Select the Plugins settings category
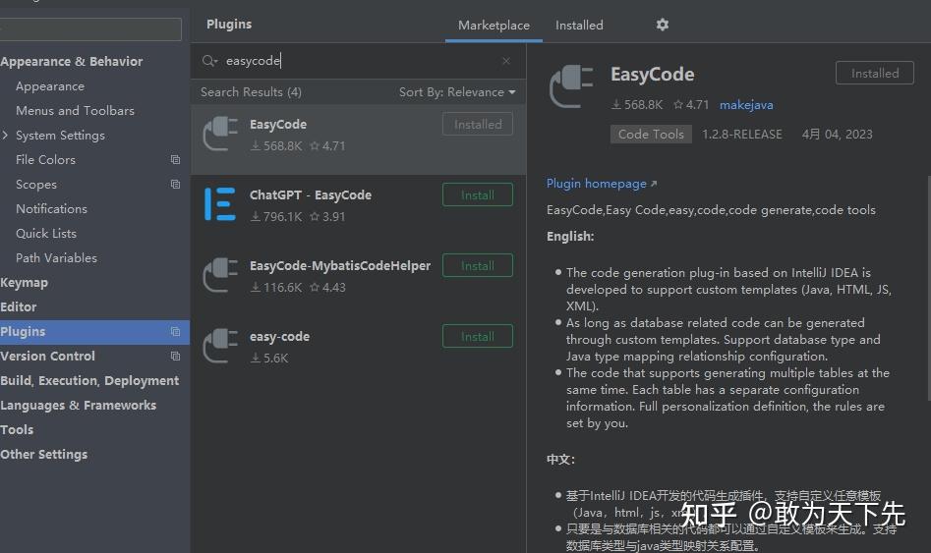The height and width of the screenshot is (553, 931). [x=95, y=332]
